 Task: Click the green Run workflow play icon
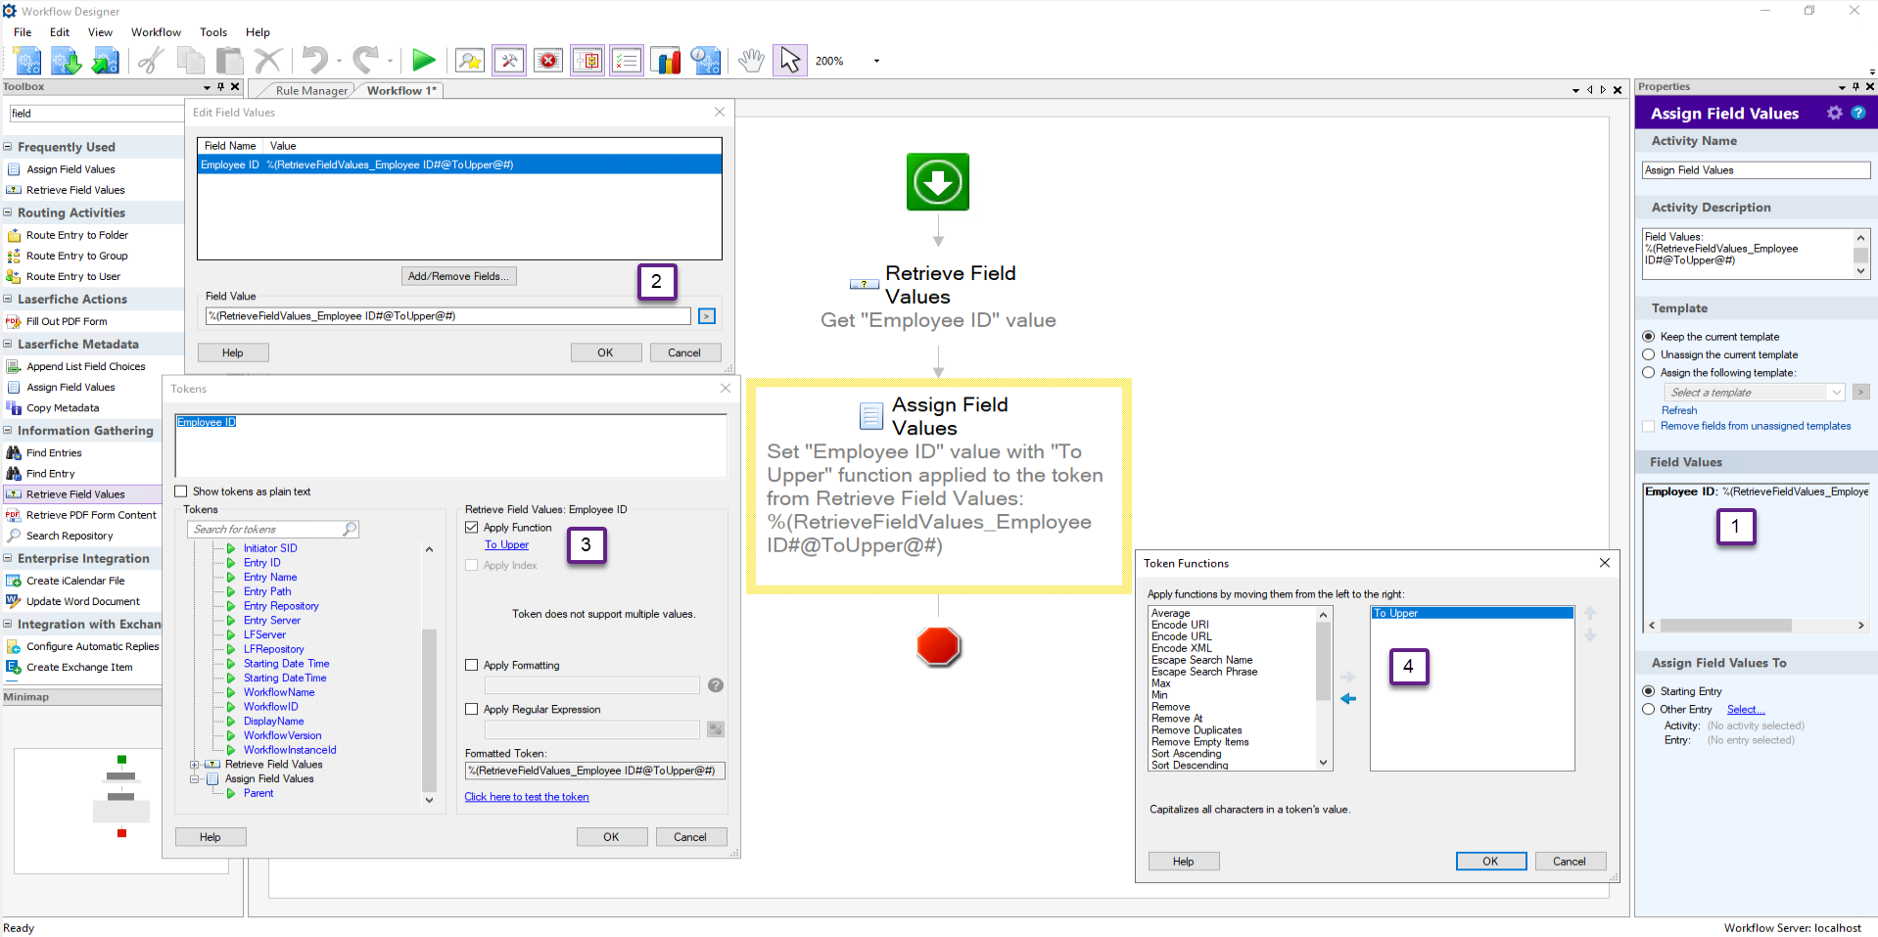423,61
